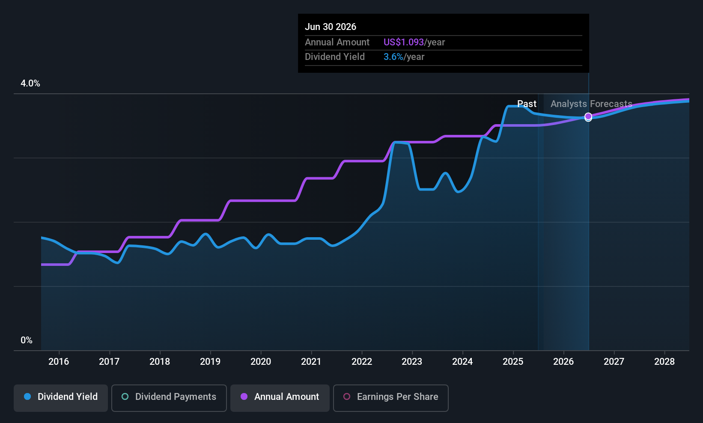This screenshot has height=423, width=703.
Task: Enable the Dividend Payments series
Action: coord(169,398)
